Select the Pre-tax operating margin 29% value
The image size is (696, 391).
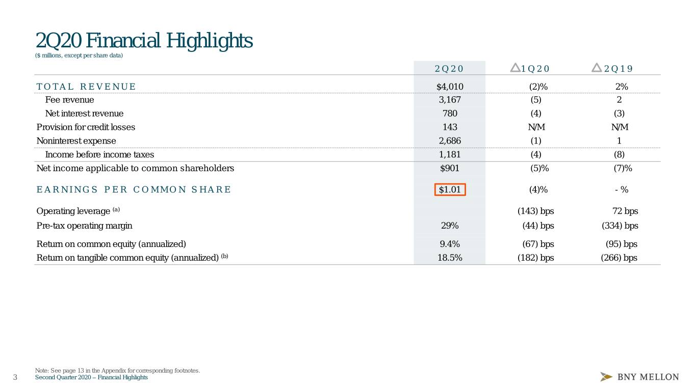(x=450, y=226)
